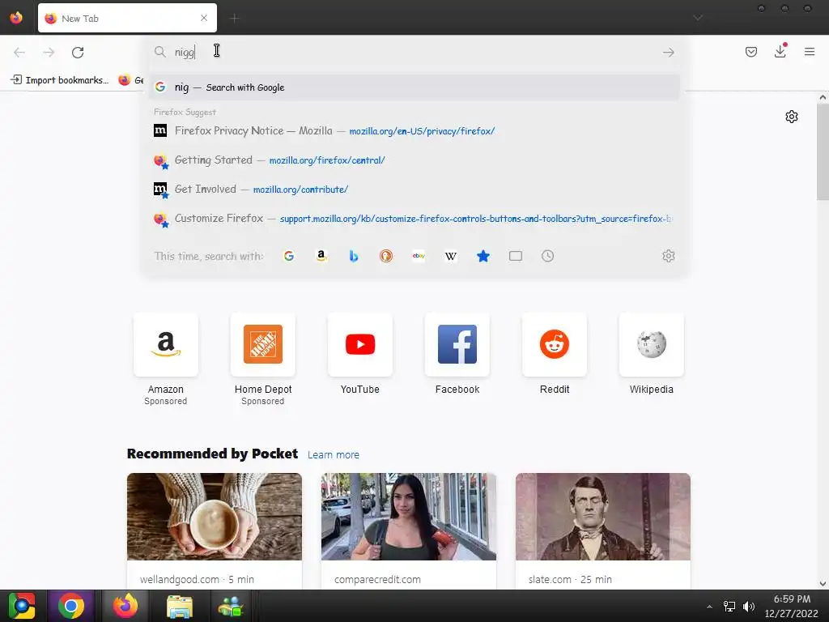Search this time with Wikipedia
The height and width of the screenshot is (622, 829).
pos(450,256)
